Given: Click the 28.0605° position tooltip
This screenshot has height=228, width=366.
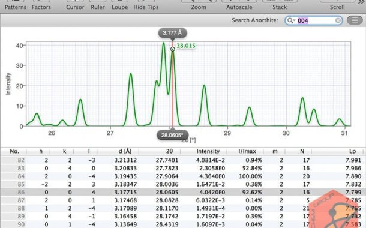Looking at the screenshot, I should [172, 135].
